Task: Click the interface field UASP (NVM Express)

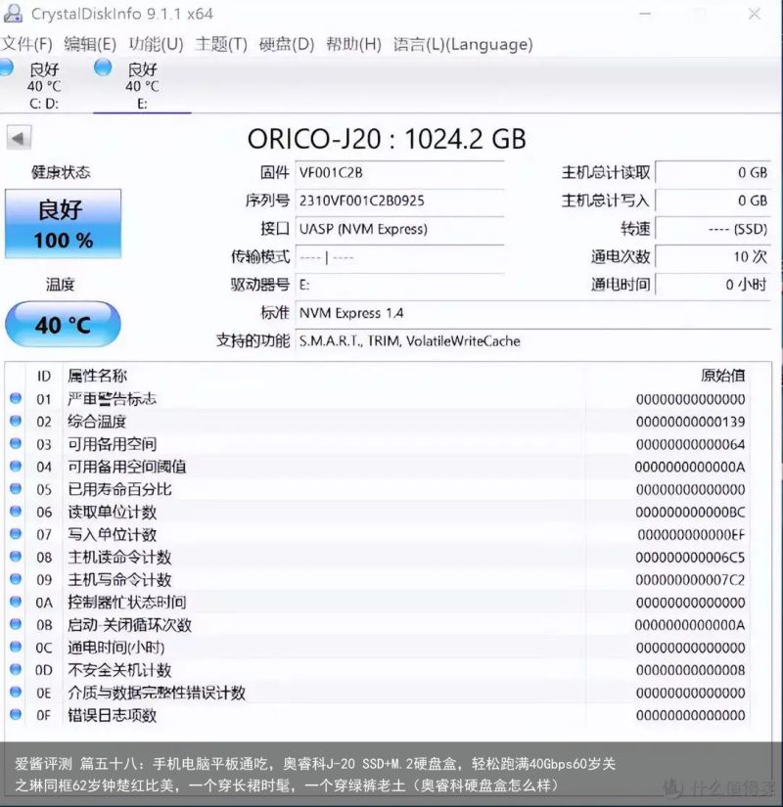Action: pos(399,229)
